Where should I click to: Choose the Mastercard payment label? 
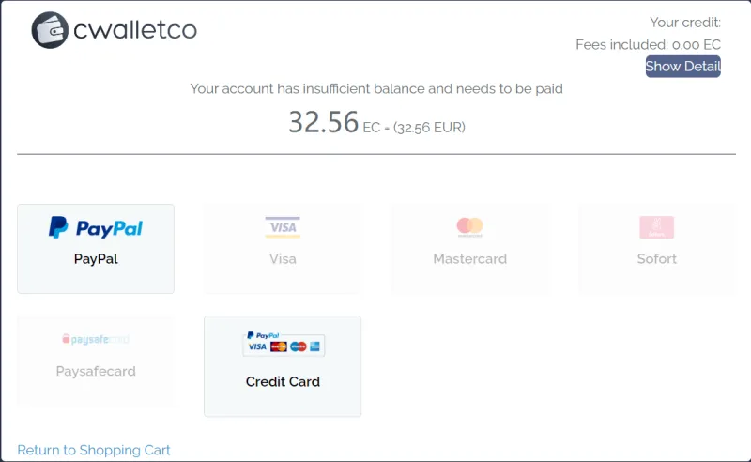(469, 258)
